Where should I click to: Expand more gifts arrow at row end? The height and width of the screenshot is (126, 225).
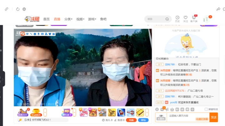click(x=147, y=112)
